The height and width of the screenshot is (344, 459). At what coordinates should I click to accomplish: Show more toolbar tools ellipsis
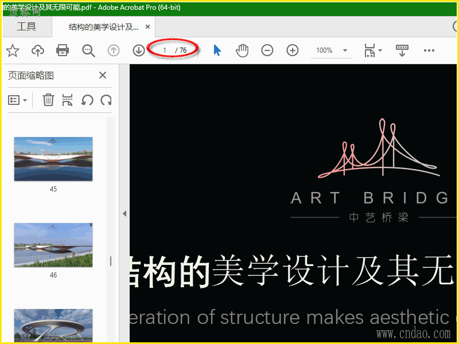point(429,50)
